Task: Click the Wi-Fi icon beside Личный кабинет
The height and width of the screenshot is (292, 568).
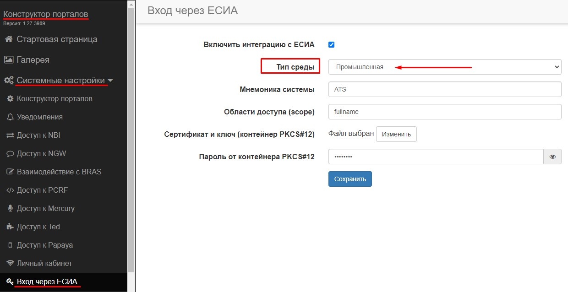Action: pyautogui.click(x=10, y=264)
